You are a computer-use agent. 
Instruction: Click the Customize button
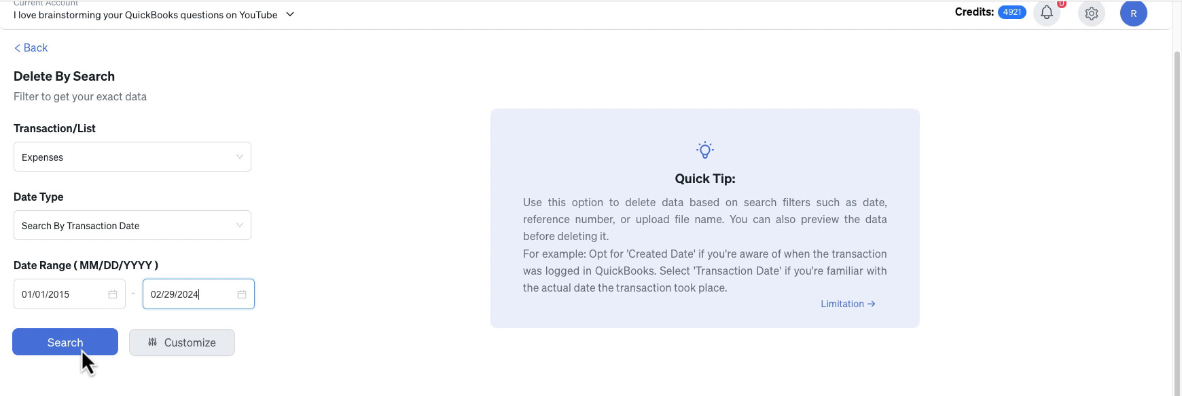click(x=182, y=342)
